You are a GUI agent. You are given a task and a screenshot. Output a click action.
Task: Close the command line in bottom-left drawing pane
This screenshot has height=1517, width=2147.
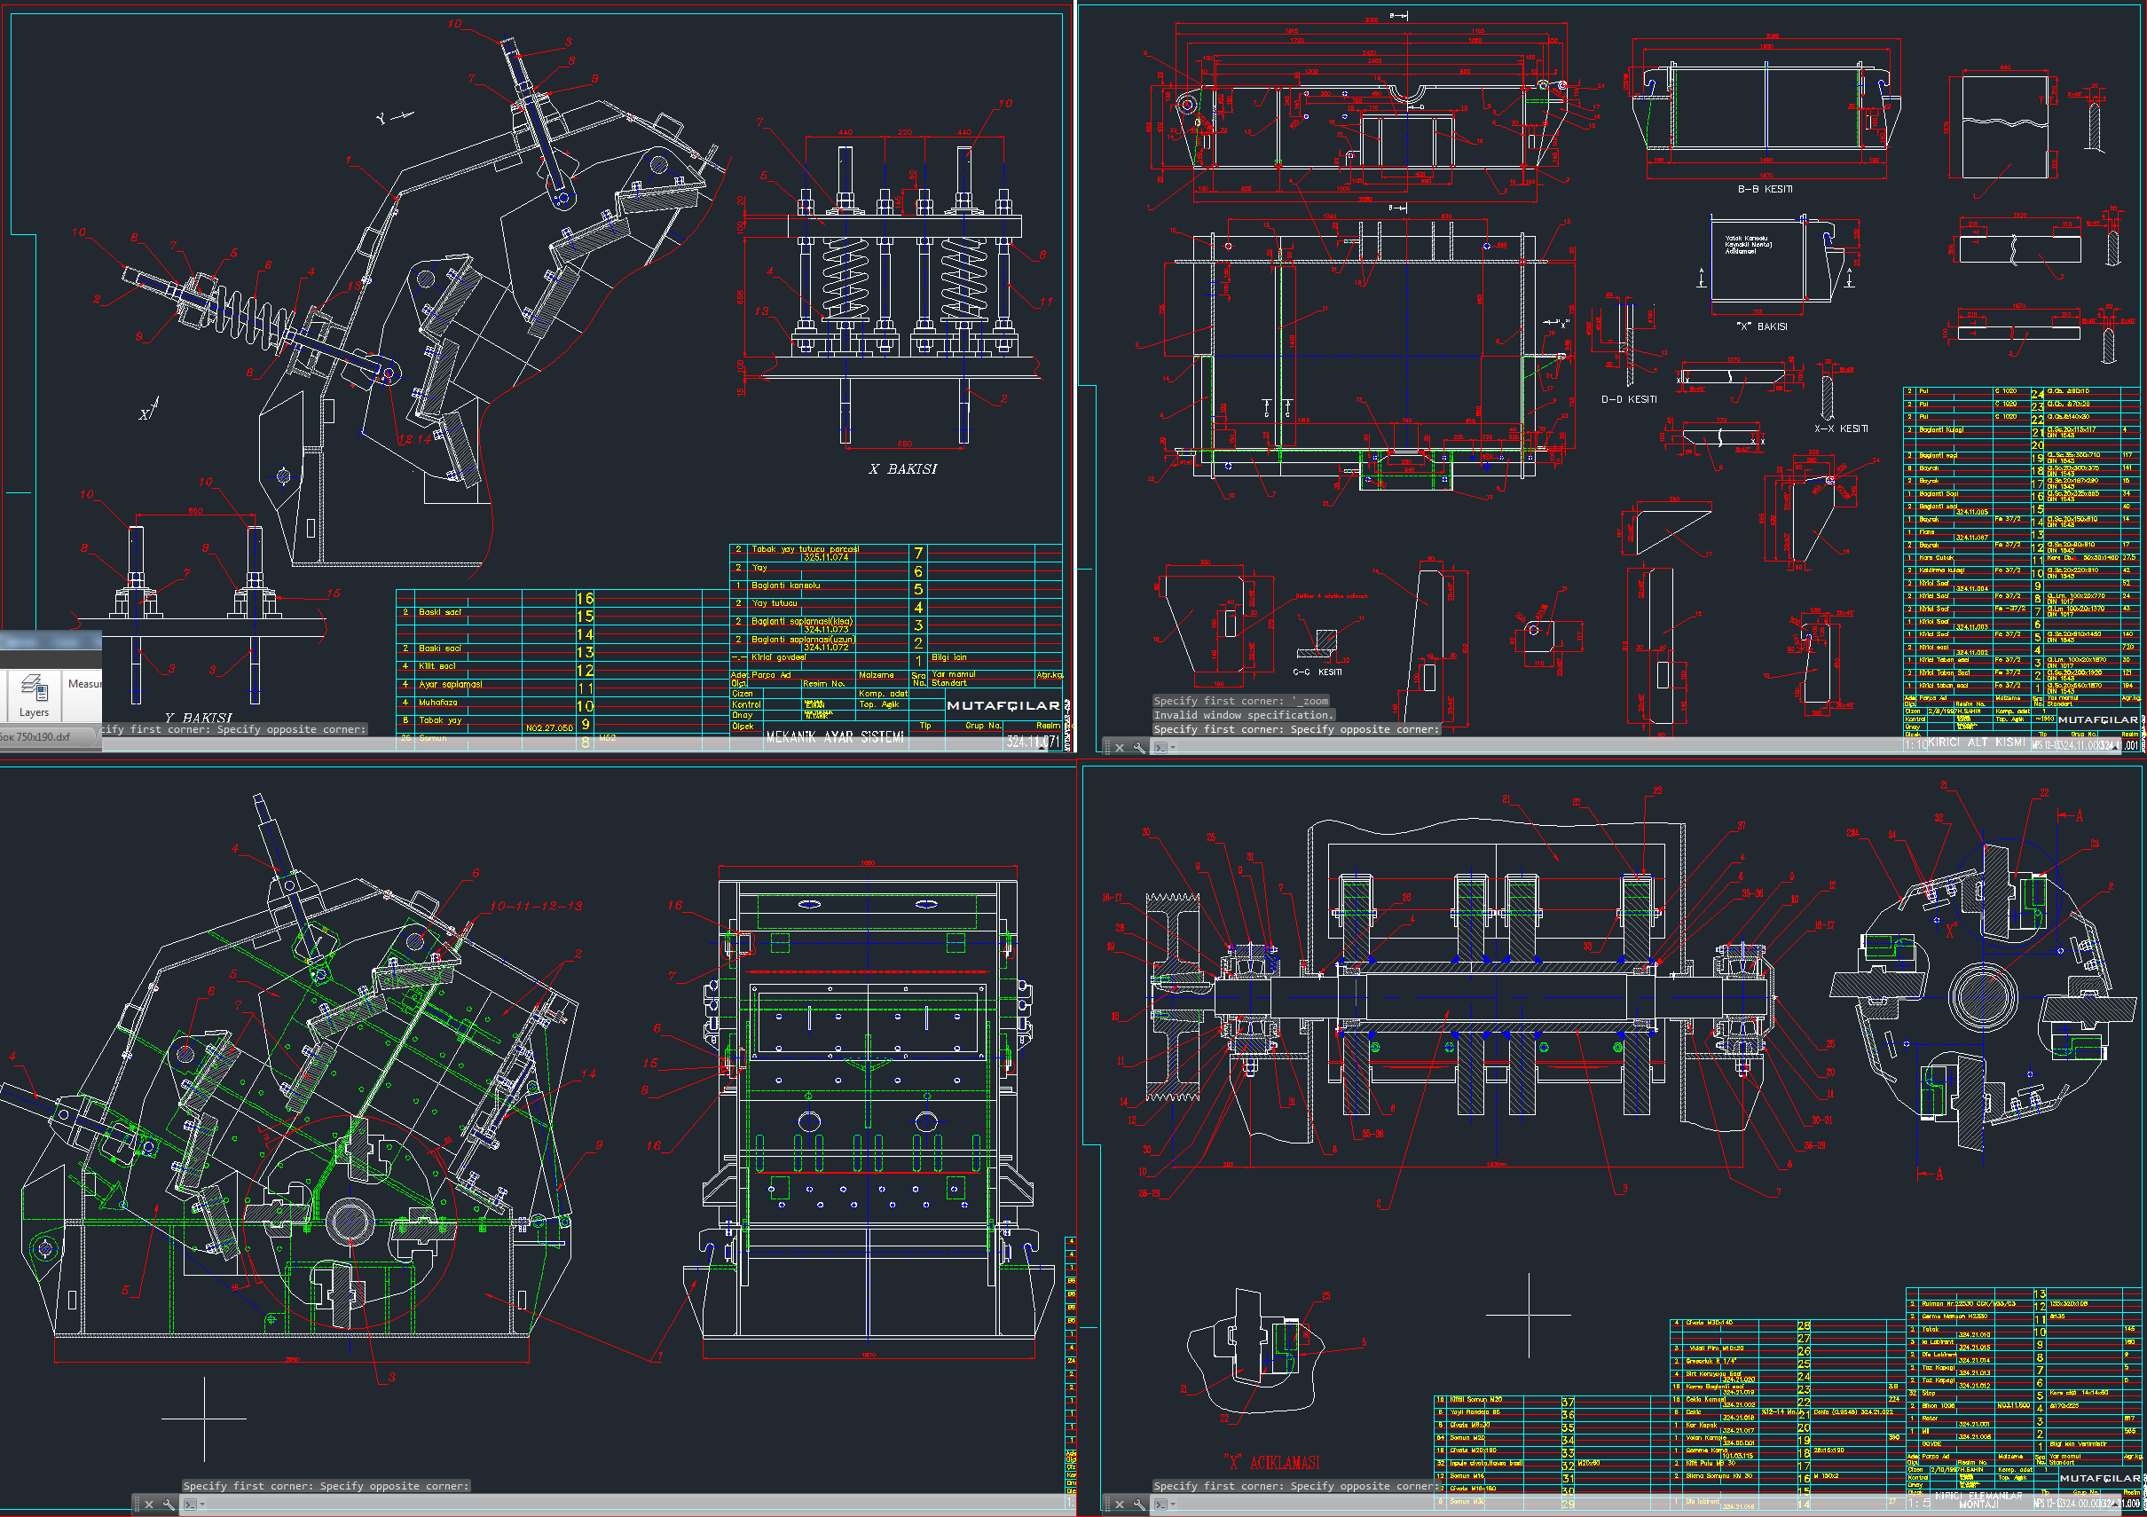tap(149, 1505)
